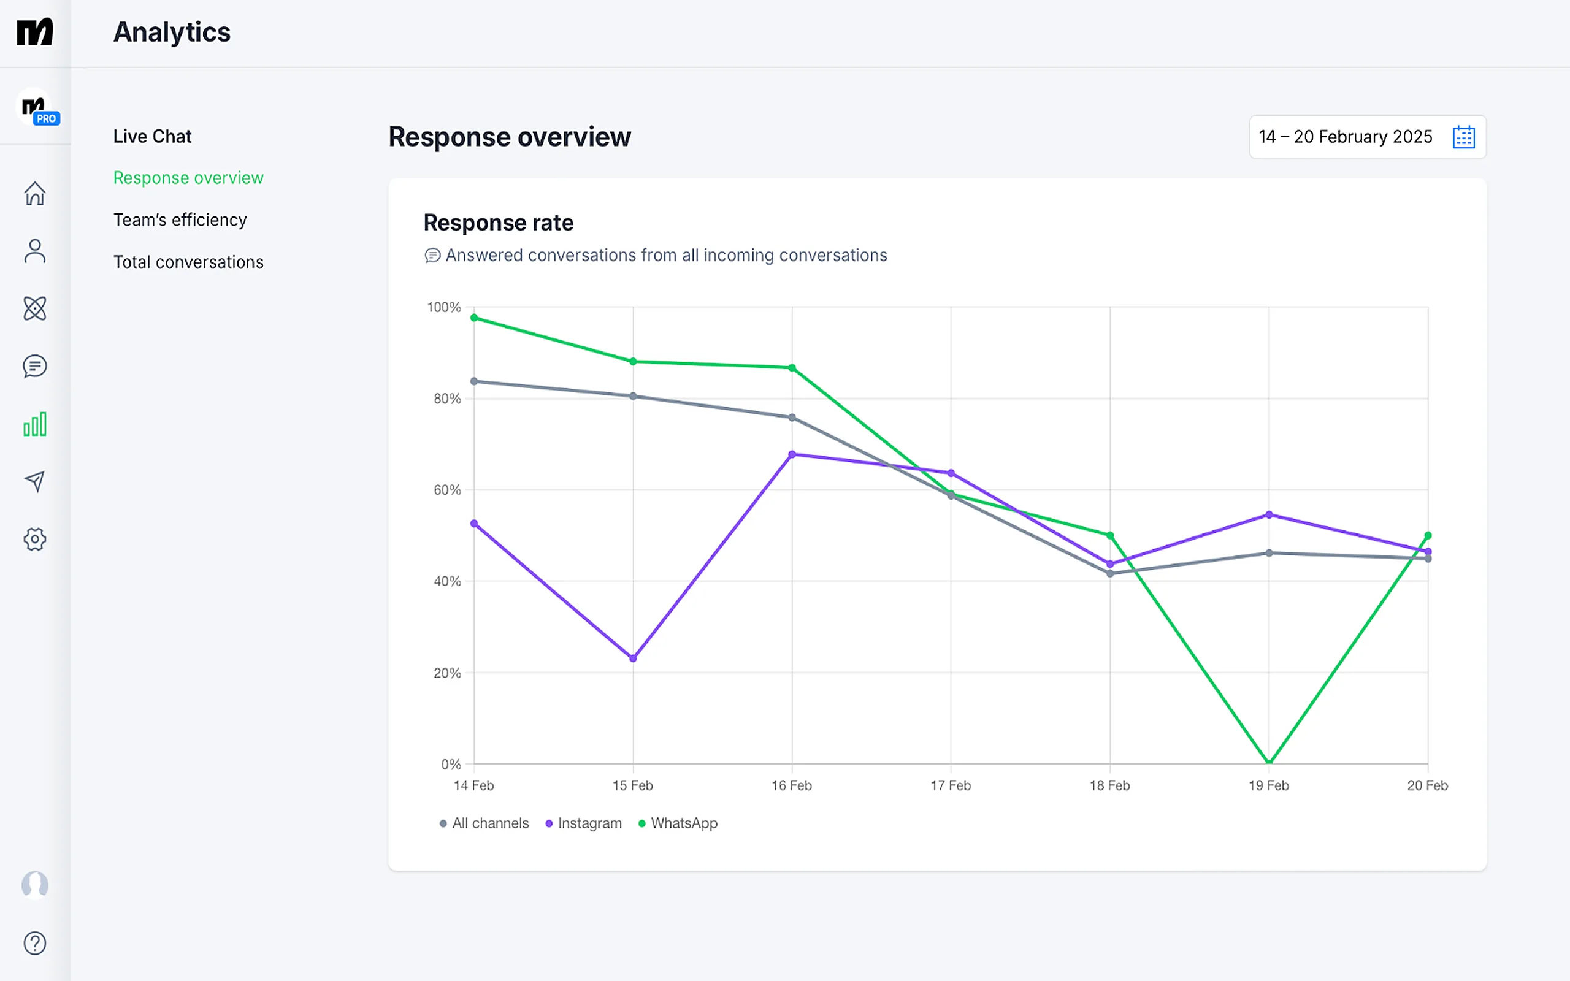Open the Contacts person icon
1570x981 pixels.
35,251
